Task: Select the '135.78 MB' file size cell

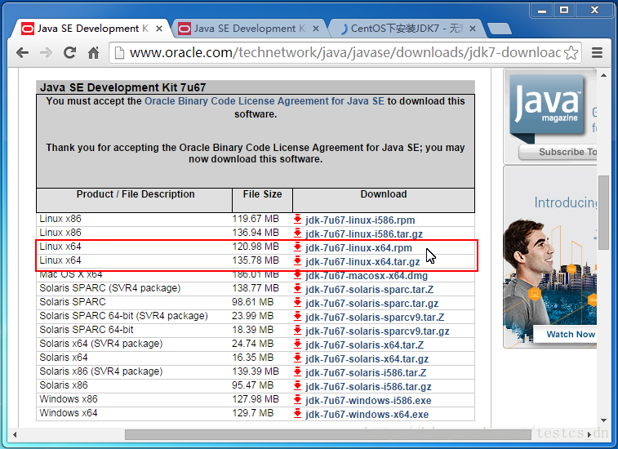Action: (256, 260)
